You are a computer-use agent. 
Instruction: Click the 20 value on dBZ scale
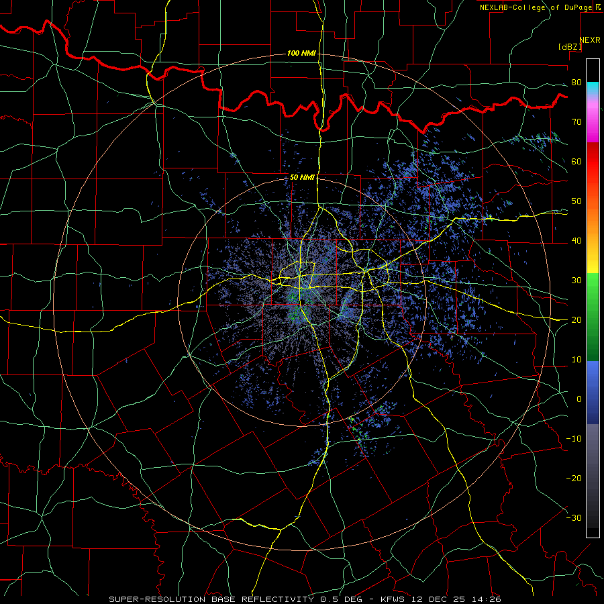coord(576,320)
